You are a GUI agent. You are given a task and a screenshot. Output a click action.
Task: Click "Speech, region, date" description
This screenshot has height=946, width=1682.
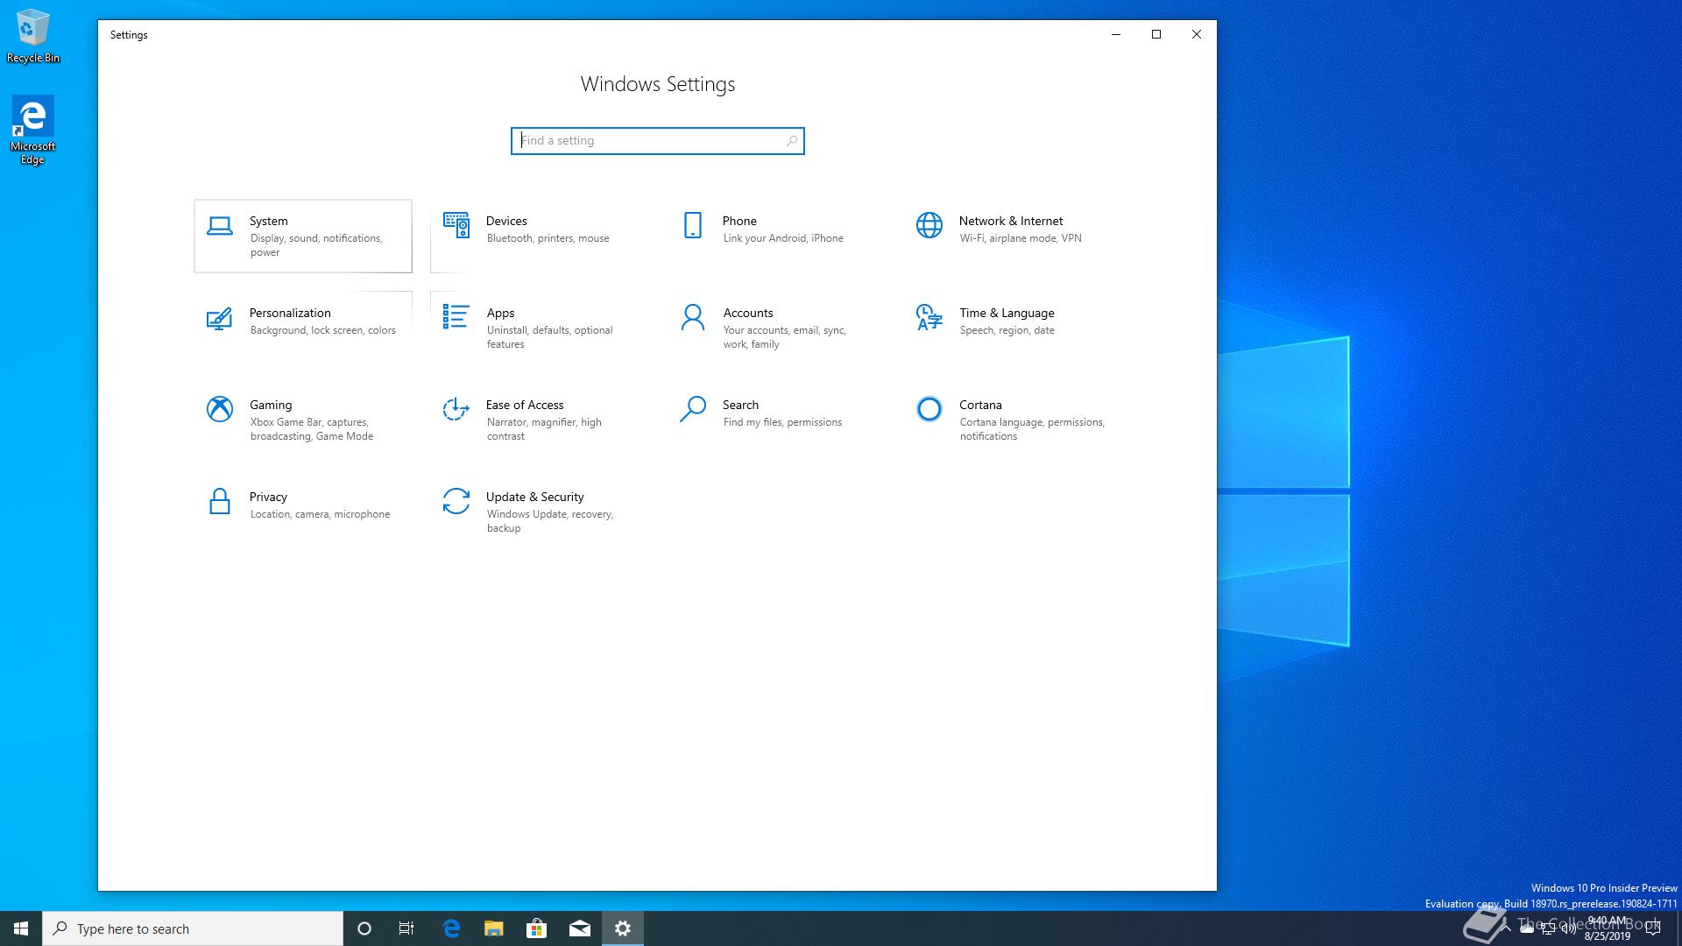tap(1007, 330)
